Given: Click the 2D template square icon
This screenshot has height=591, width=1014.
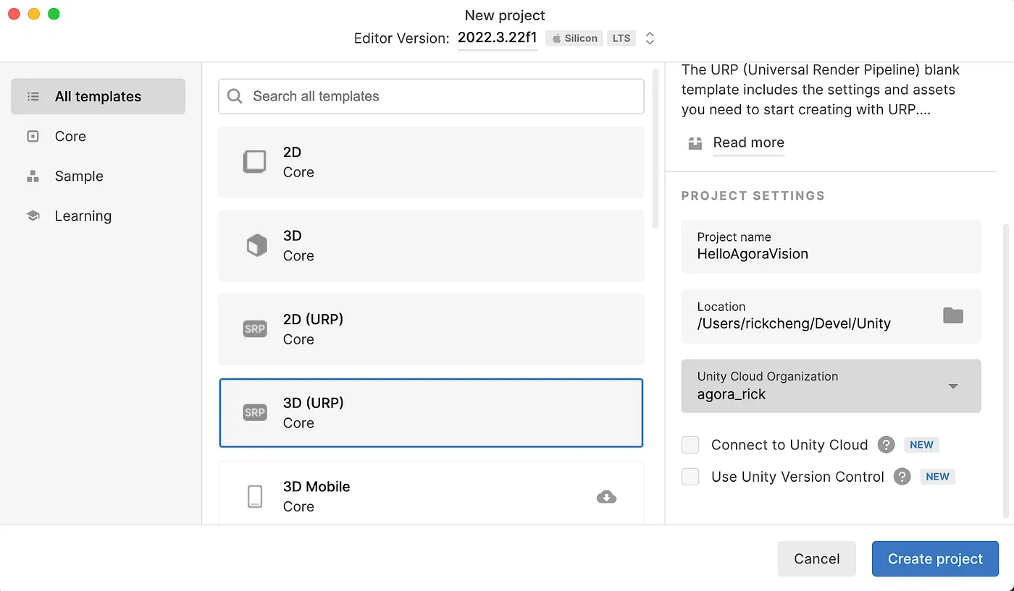Looking at the screenshot, I should tap(254, 162).
